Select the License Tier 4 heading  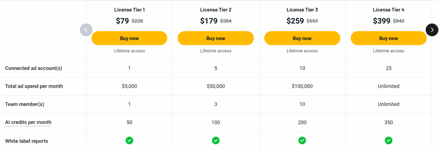pos(389,10)
